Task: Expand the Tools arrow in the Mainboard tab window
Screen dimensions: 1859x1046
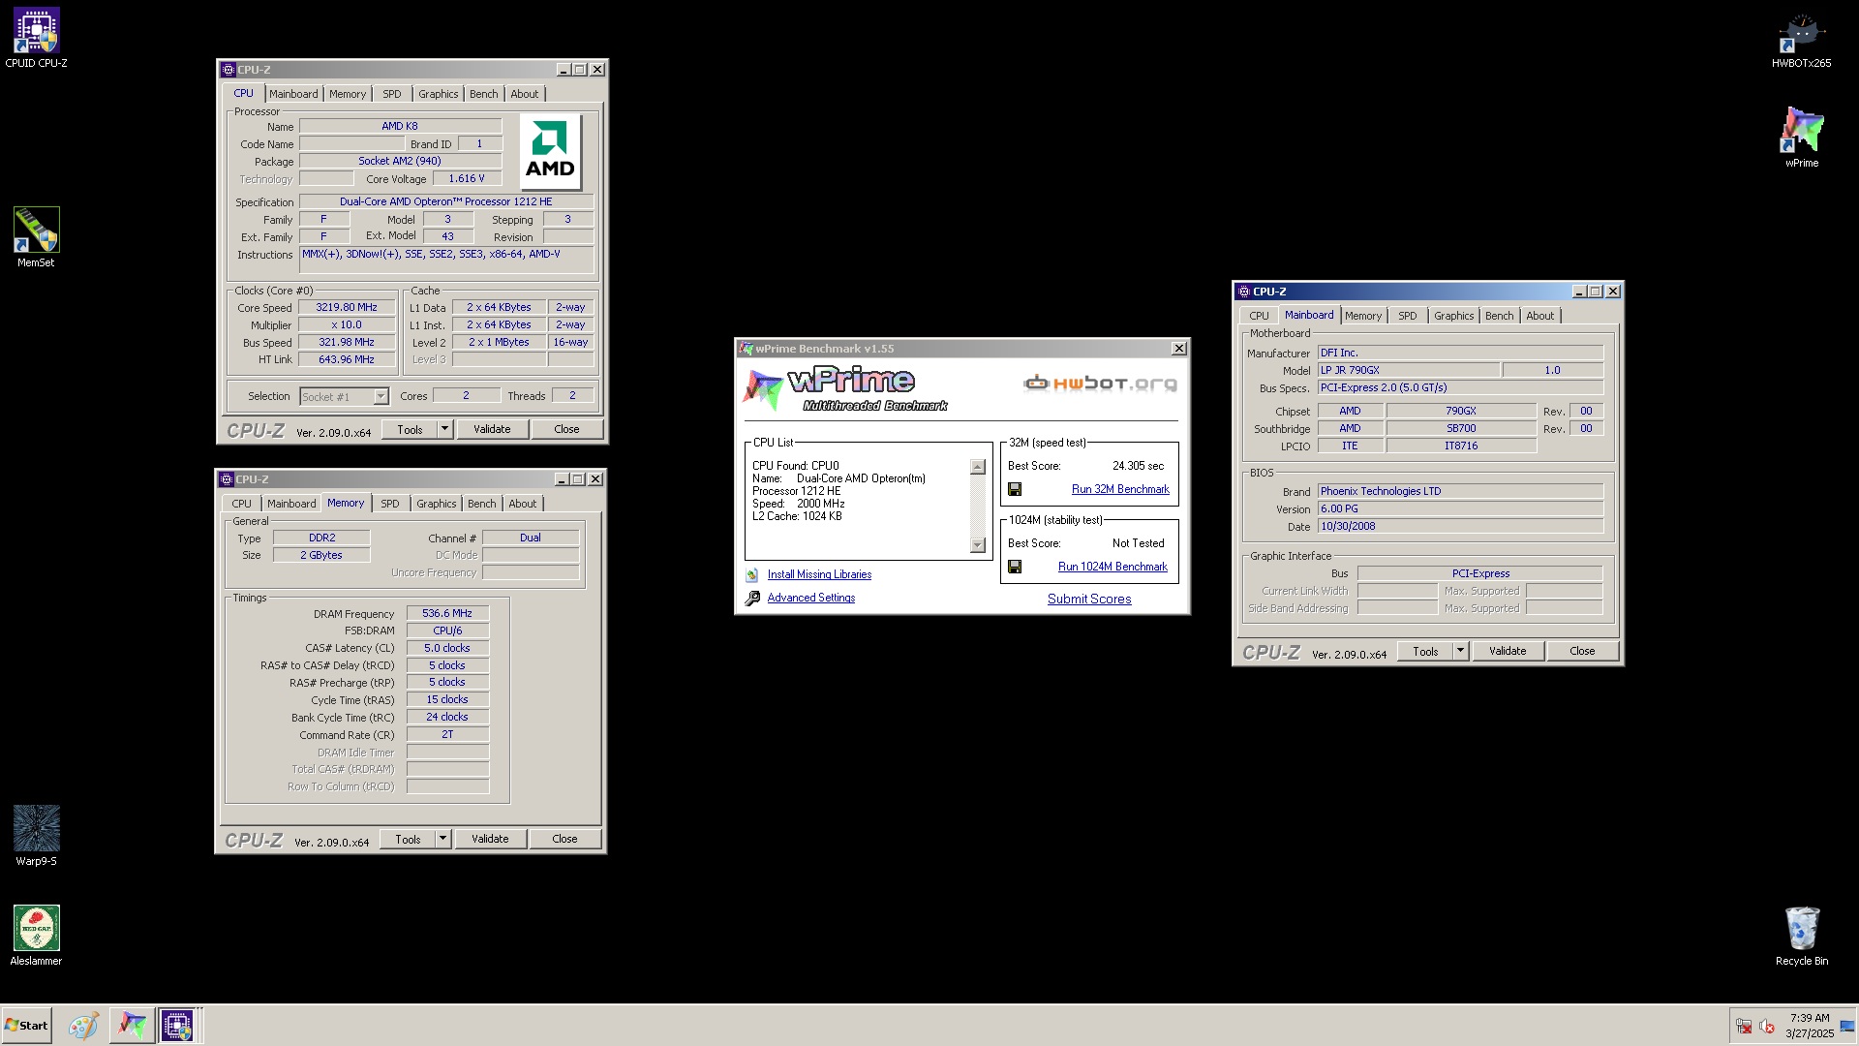Action: [1460, 651]
